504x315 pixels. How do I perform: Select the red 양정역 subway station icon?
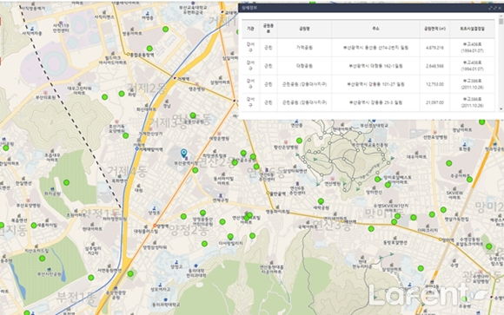coord(155,226)
